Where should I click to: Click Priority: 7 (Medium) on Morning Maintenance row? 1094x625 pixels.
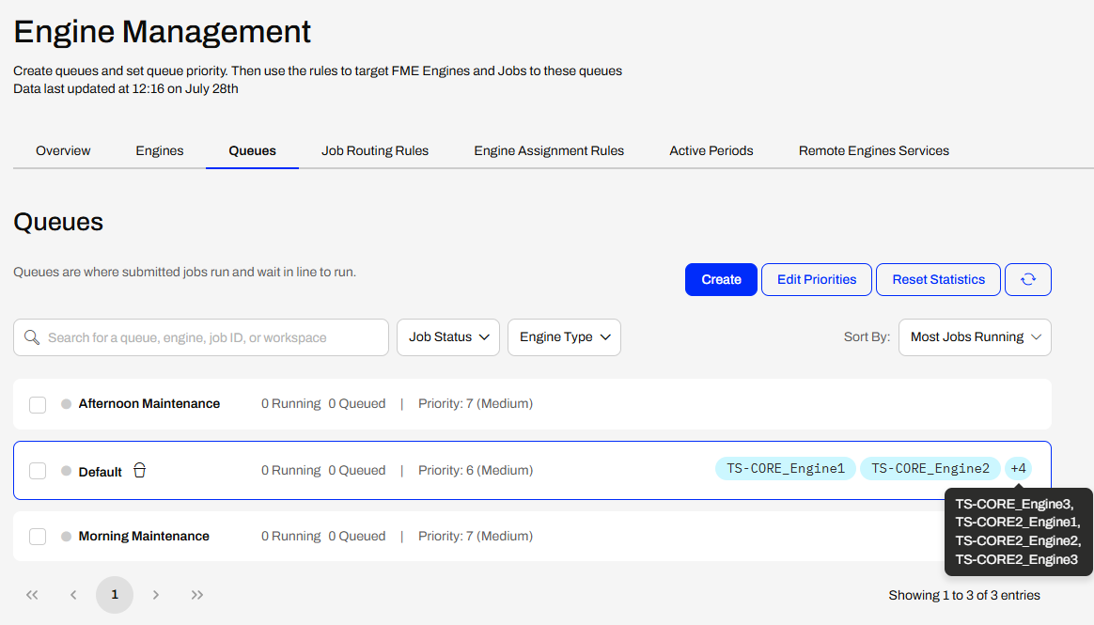pos(476,537)
